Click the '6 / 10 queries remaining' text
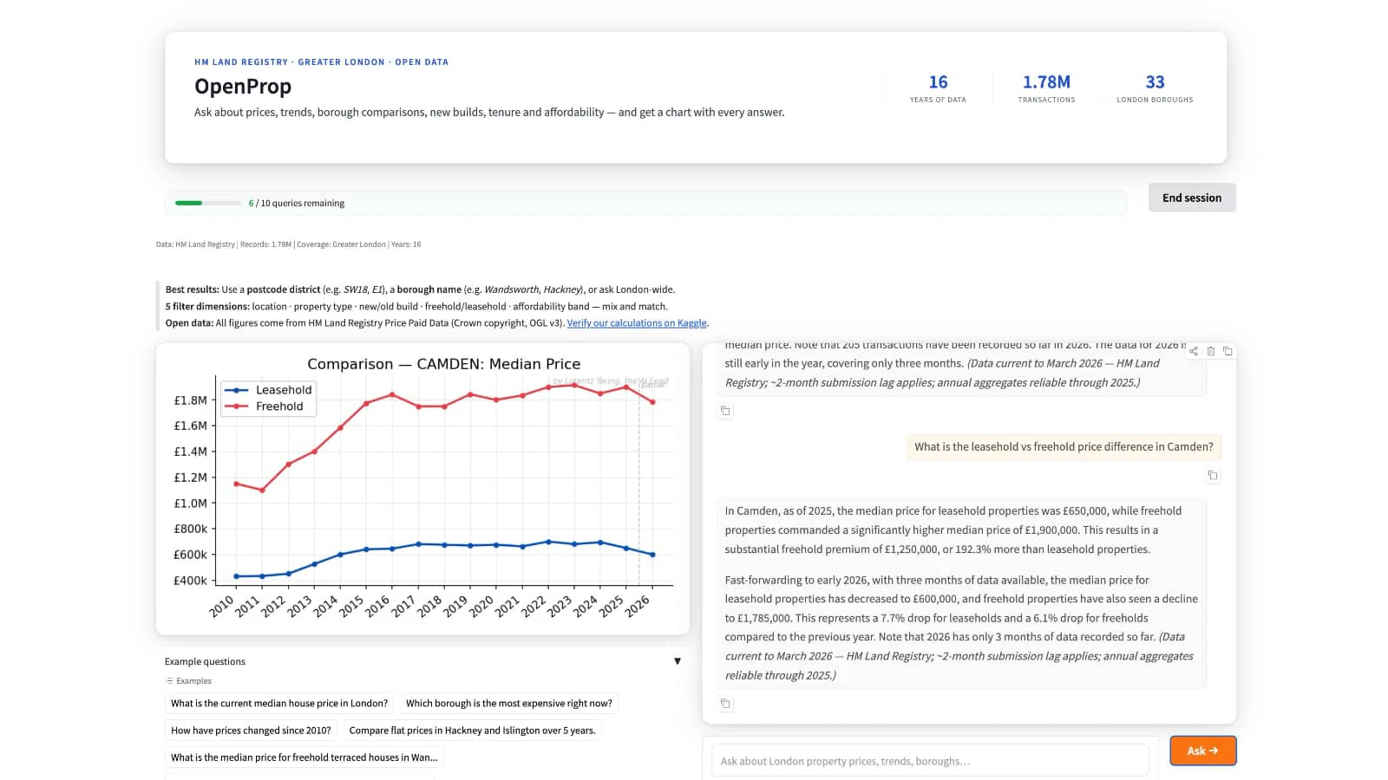 tap(297, 203)
